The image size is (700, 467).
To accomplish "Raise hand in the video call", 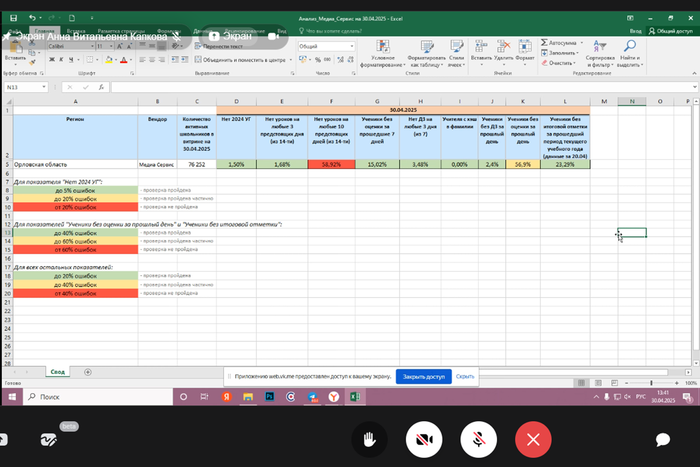I will coord(369,440).
